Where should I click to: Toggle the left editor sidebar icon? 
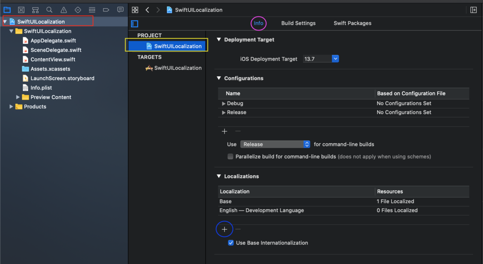tap(134, 24)
